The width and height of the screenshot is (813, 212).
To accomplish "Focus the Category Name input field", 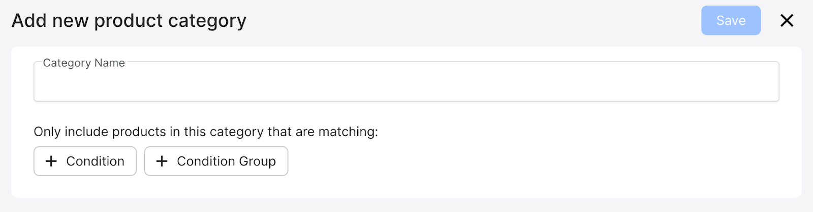I will [x=406, y=82].
